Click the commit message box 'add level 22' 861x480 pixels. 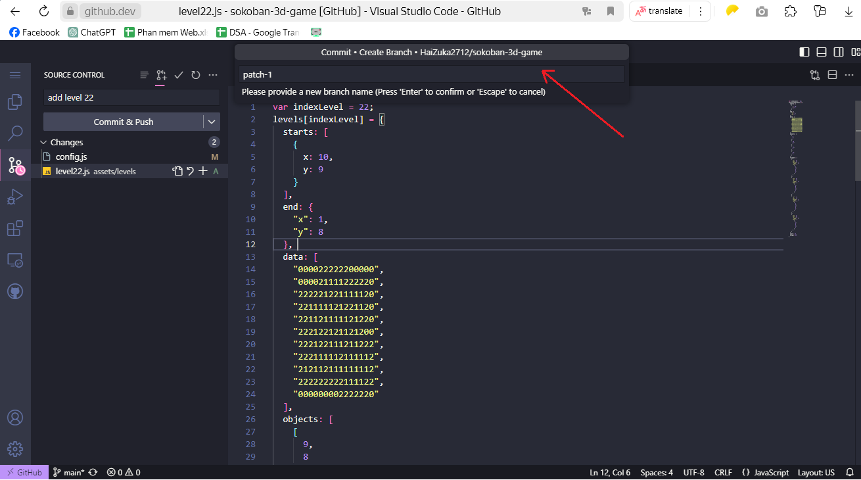[x=131, y=97]
